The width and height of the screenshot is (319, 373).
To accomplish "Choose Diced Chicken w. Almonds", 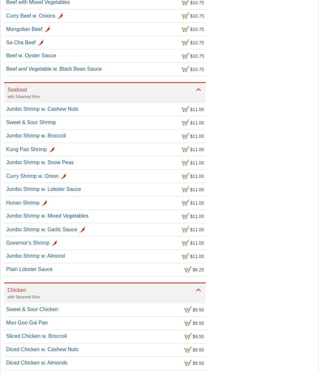I will (37, 363).
